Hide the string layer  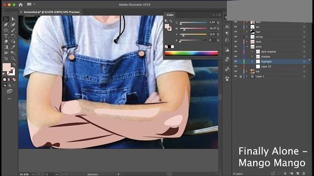point(235,37)
